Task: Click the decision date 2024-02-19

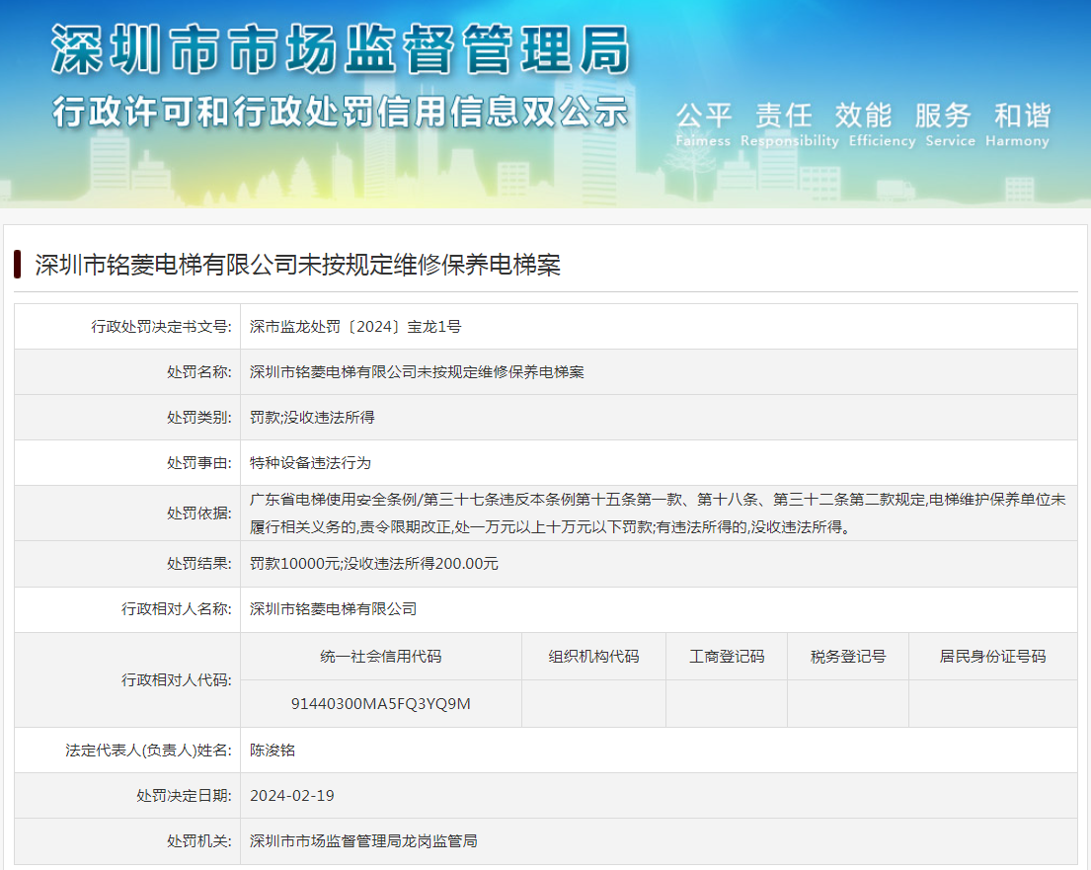Action: pos(292,796)
